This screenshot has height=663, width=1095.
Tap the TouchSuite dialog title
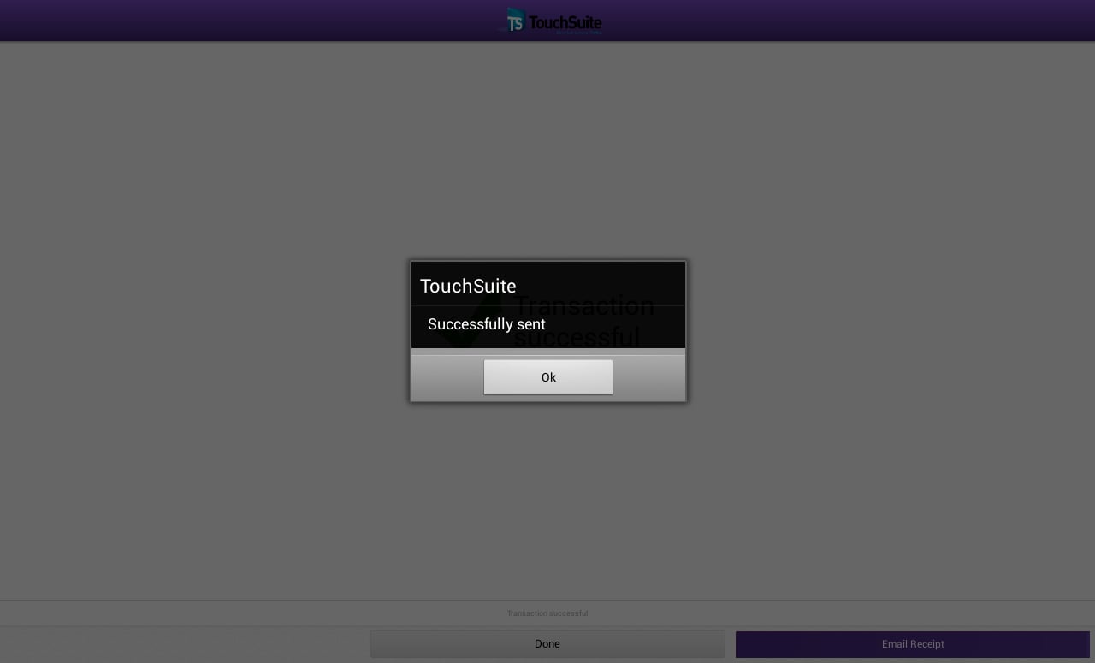(x=468, y=286)
